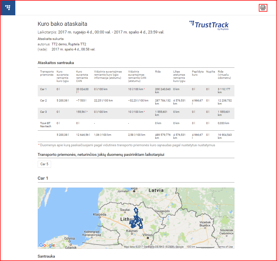277x261 pixels.
Task: Click the 'Transporto priemonės' column header
Action: point(47,73)
